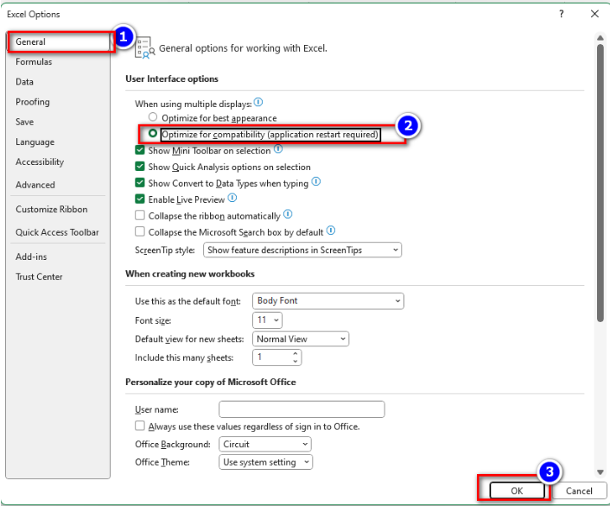Click OK to apply options
Viewport: 610px width, 506px height.
(x=517, y=490)
